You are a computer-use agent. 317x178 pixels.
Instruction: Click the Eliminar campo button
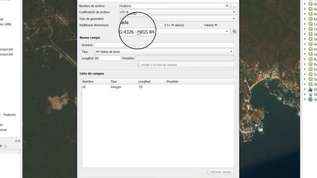point(218,172)
